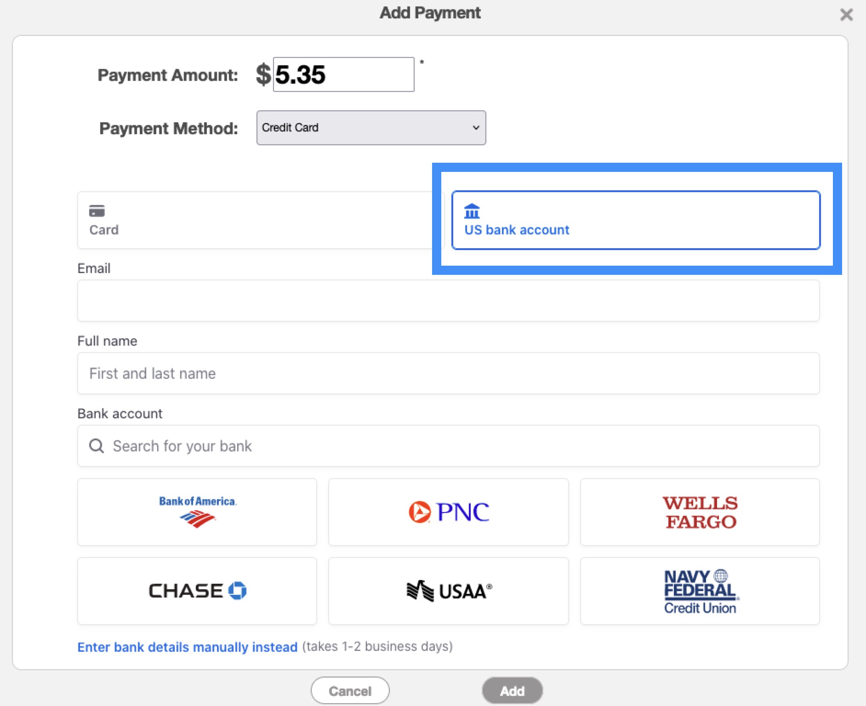Select Navy Federal Credit Union tile
This screenshot has width=866, height=706.
click(700, 591)
